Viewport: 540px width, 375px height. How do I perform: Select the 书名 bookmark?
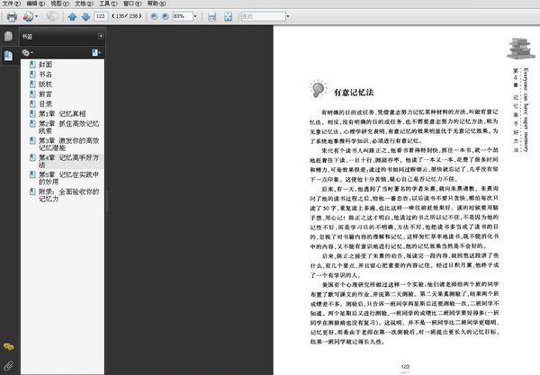(x=45, y=75)
